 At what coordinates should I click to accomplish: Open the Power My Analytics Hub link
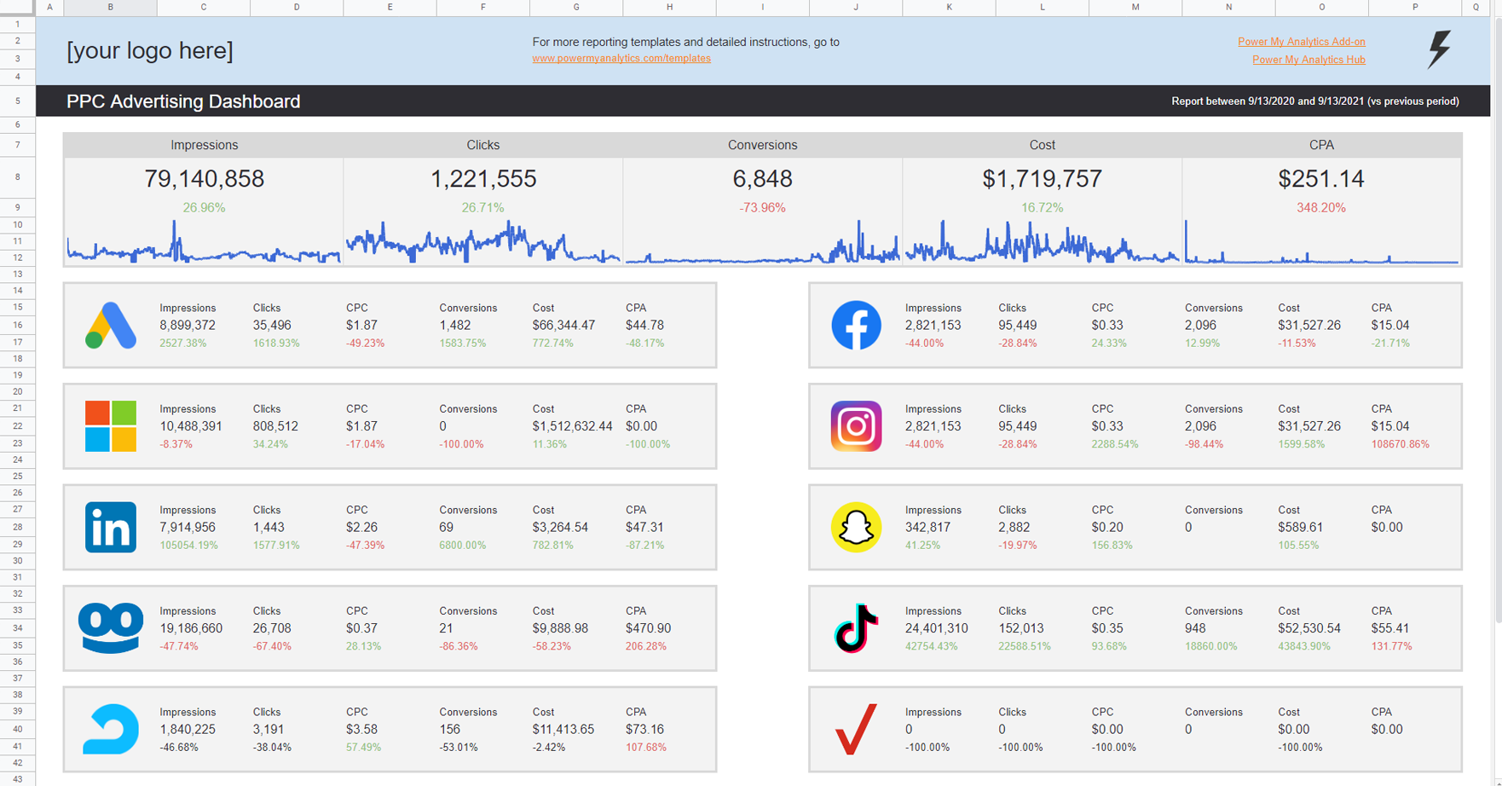pyautogui.click(x=1308, y=60)
